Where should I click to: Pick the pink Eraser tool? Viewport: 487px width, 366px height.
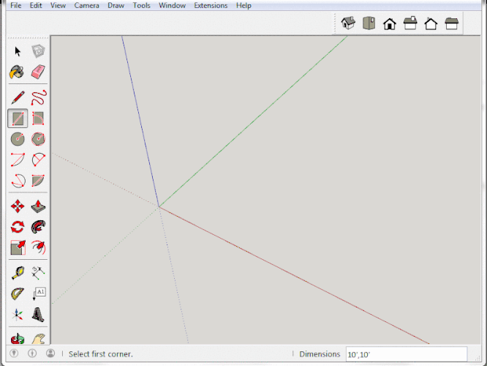[38, 72]
